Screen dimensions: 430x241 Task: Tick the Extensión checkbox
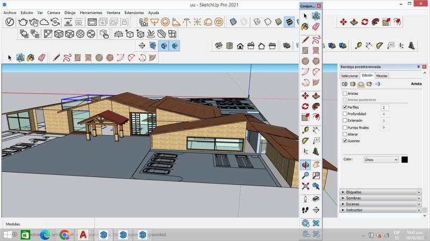tap(345, 120)
